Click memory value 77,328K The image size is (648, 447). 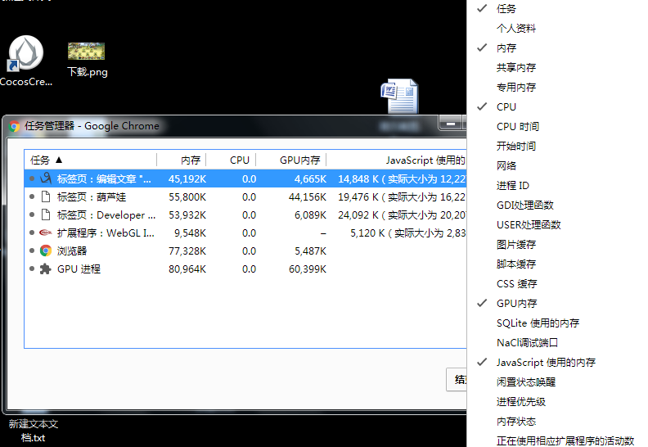point(187,251)
